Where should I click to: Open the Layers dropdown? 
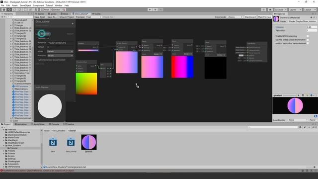295,9
